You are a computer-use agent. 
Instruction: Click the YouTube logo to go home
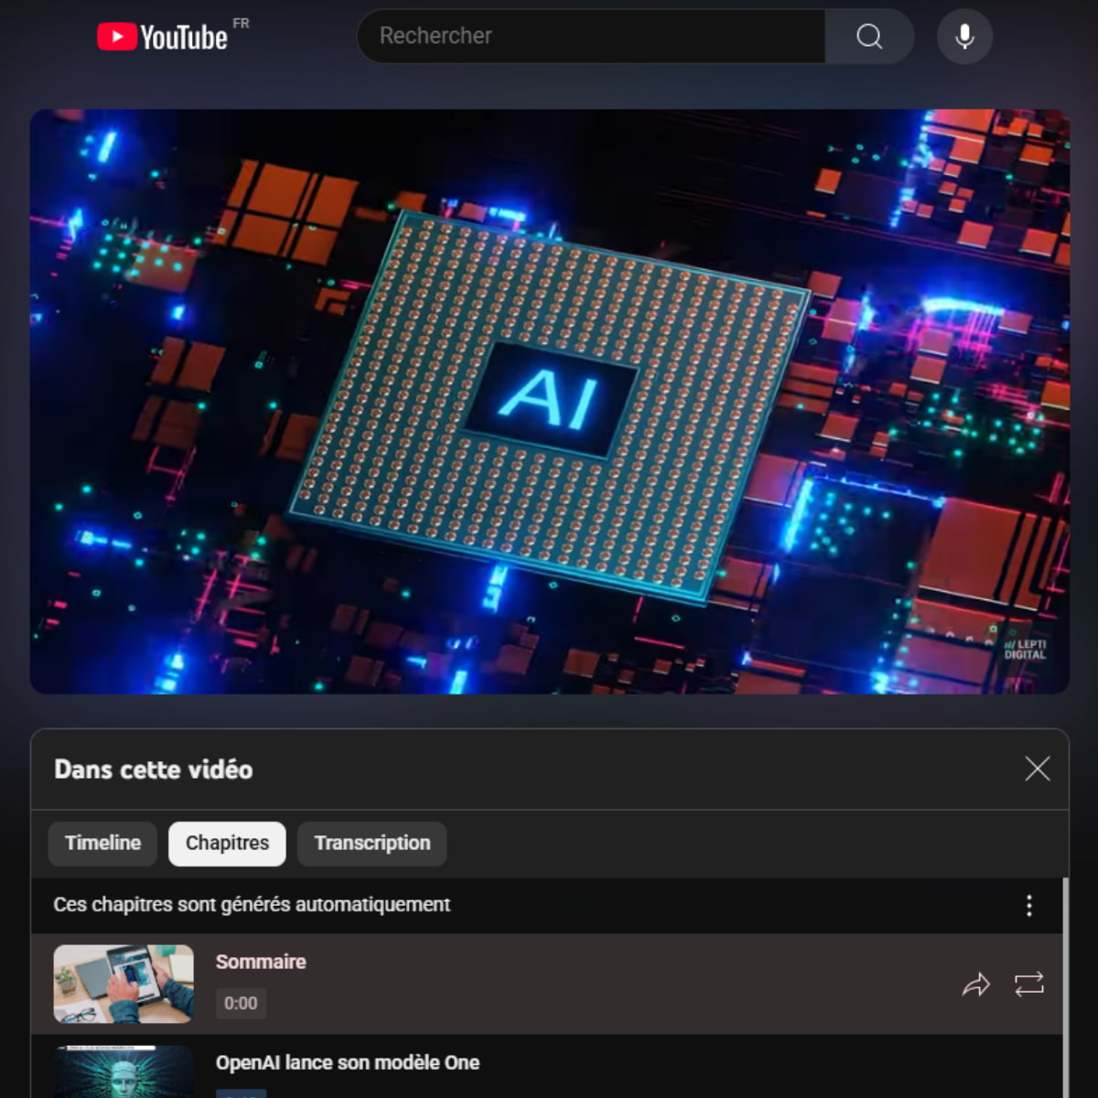coord(162,37)
